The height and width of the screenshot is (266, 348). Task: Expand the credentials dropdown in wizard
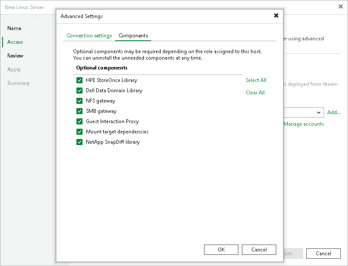coord(319,112)
